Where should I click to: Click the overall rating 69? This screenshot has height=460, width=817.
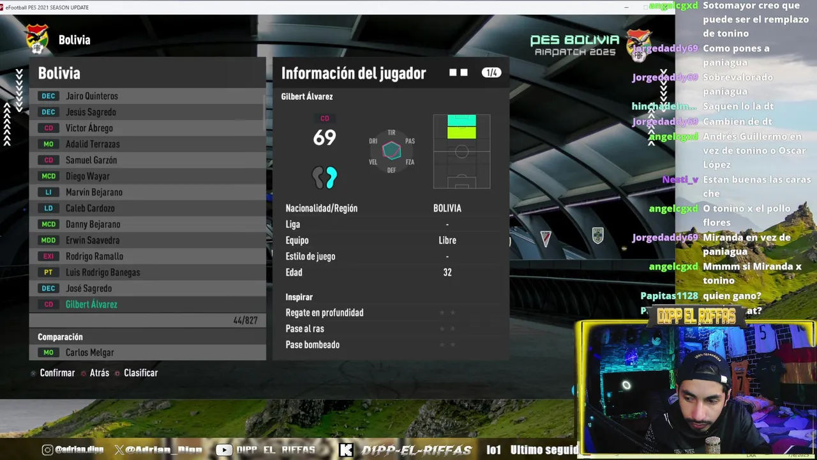tap(324, 137)
